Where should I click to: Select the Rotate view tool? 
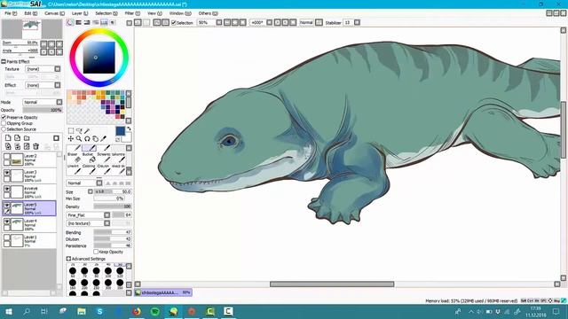coord(87,138)
